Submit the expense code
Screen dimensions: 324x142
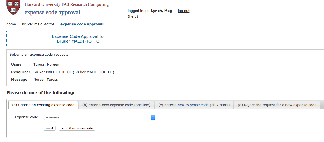[x=77, y=128]
